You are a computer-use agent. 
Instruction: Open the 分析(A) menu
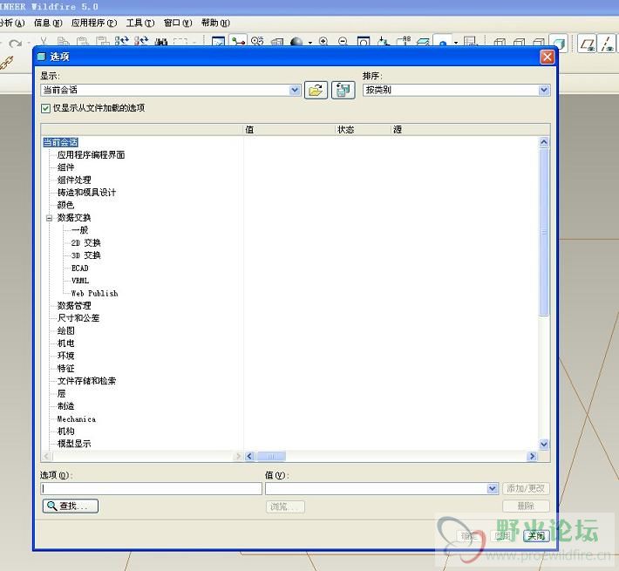coord(12,23)
